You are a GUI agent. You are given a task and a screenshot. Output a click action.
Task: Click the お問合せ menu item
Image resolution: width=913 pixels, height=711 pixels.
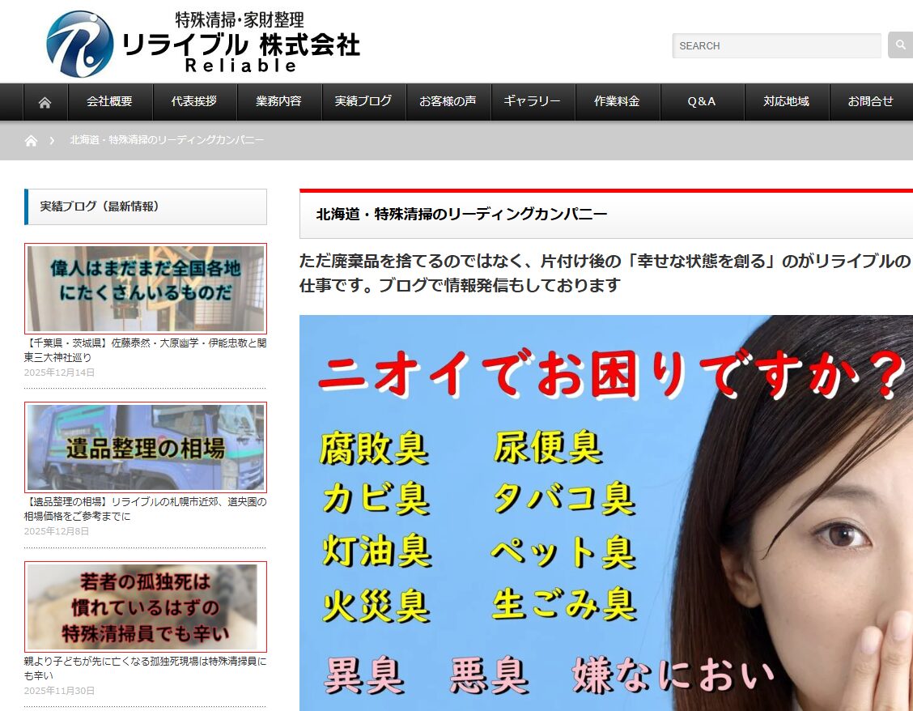870,102
